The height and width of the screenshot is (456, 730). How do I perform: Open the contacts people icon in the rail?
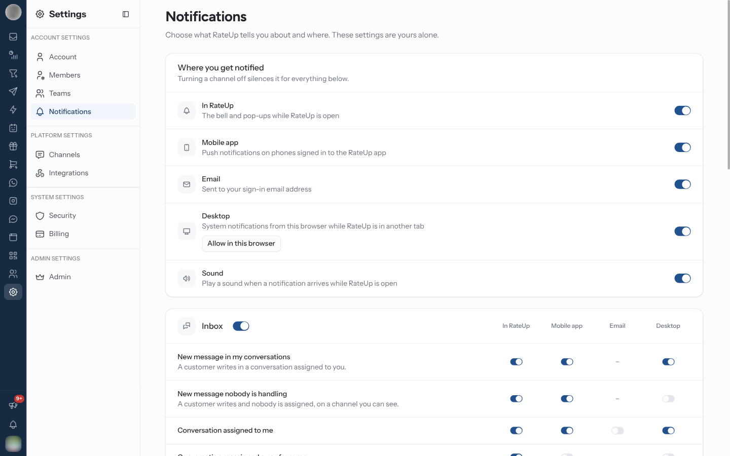point(13,274)
